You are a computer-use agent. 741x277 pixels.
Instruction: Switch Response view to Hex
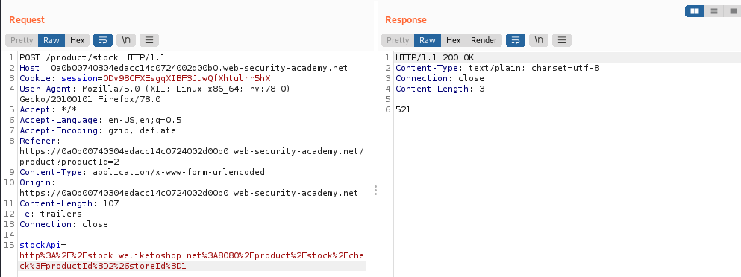click(x=454, y=40)
